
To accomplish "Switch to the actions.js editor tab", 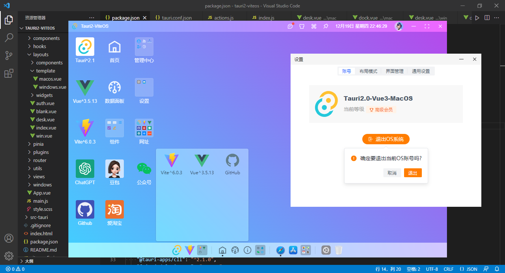I will (224, 17).
